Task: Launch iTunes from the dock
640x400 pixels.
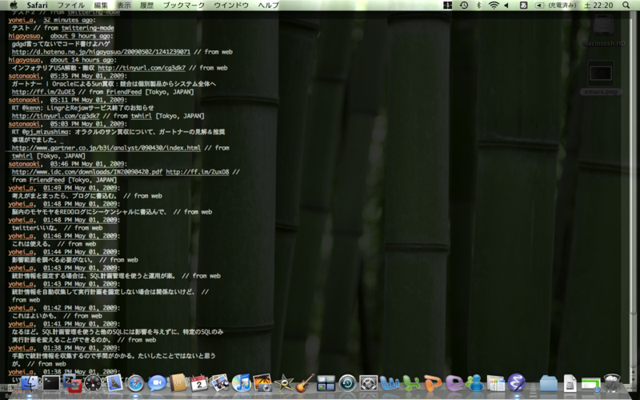Action: (242, 384)
